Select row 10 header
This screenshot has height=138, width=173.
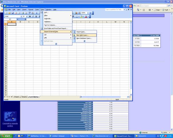[5, 45]
